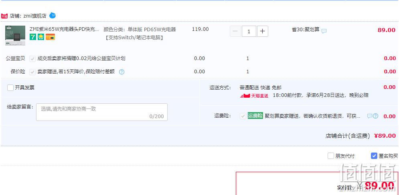Click 普通配送 快递 免邮 shipping method text
The height and width of the screenshot is (195, 399).
[x=261, y=88]
